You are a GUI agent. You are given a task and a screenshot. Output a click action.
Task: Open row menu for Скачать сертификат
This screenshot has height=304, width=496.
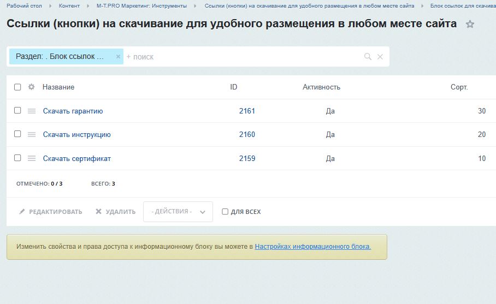pos(32,158)
